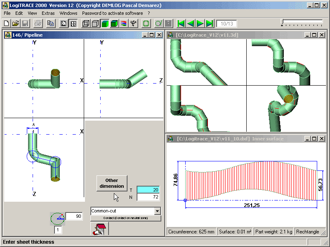Viewport: 330px width, 247px height.
Task: Click the LogiTRACE application title icon
Action: click(x=5, y=5)
